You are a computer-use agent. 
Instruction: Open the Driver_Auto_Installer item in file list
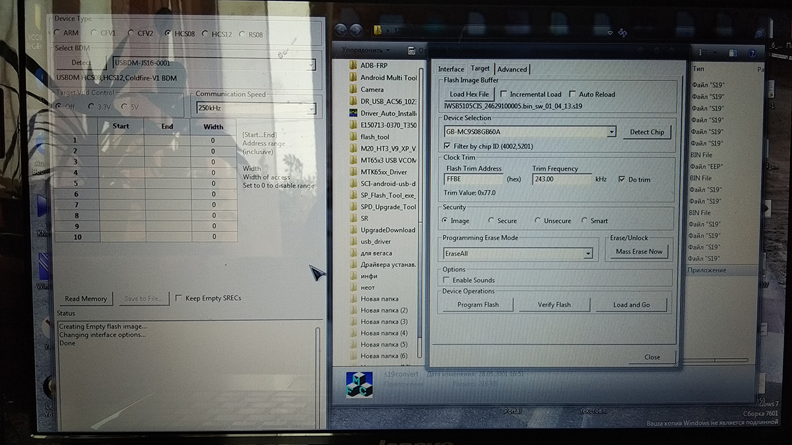387,113
